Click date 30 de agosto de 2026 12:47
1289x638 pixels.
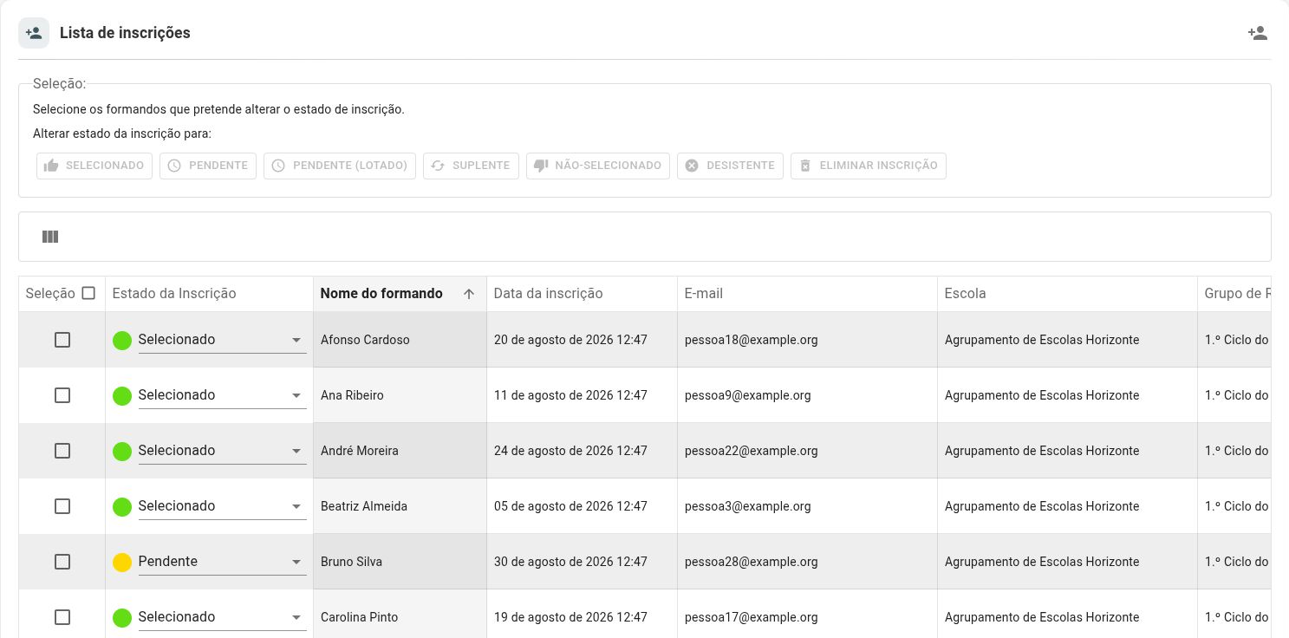click(x=570, y=562)
